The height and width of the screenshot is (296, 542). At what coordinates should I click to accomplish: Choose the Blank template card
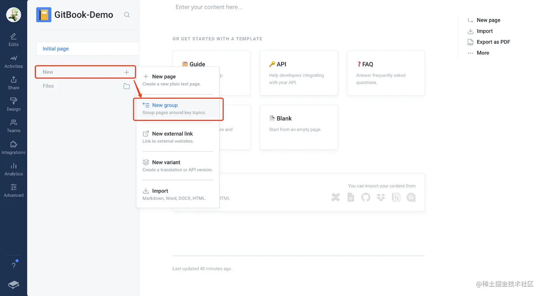[299, 127]
